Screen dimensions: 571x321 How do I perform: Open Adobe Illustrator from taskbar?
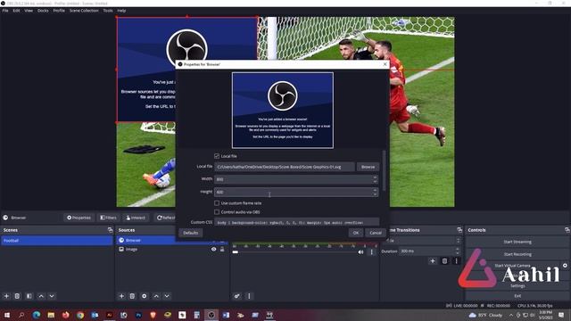(109, 315)
